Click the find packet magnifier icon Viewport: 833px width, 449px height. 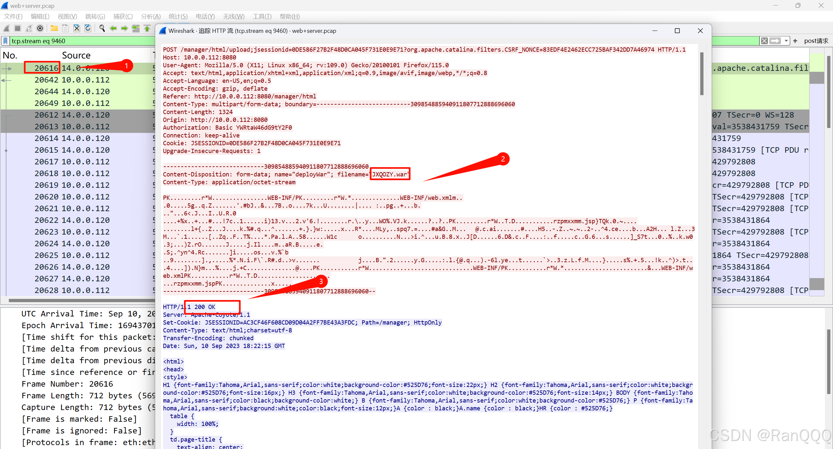[x=102, y=29]
